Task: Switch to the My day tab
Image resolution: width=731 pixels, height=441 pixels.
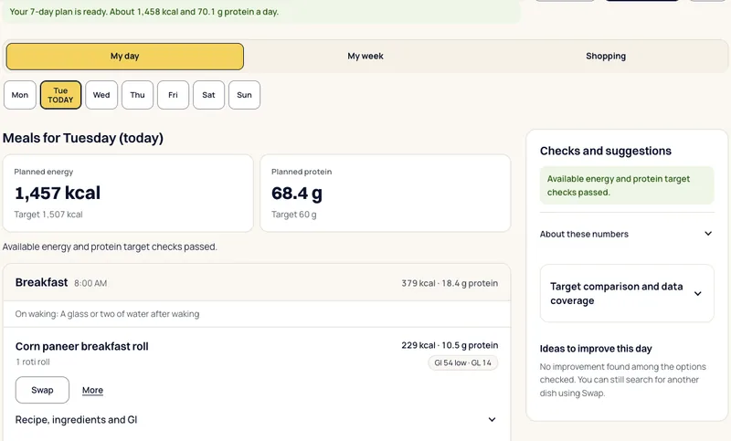Action: tap(125, 57)
